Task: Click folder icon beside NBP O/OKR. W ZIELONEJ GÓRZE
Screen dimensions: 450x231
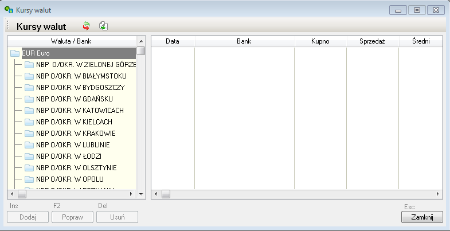Action: 29,65
